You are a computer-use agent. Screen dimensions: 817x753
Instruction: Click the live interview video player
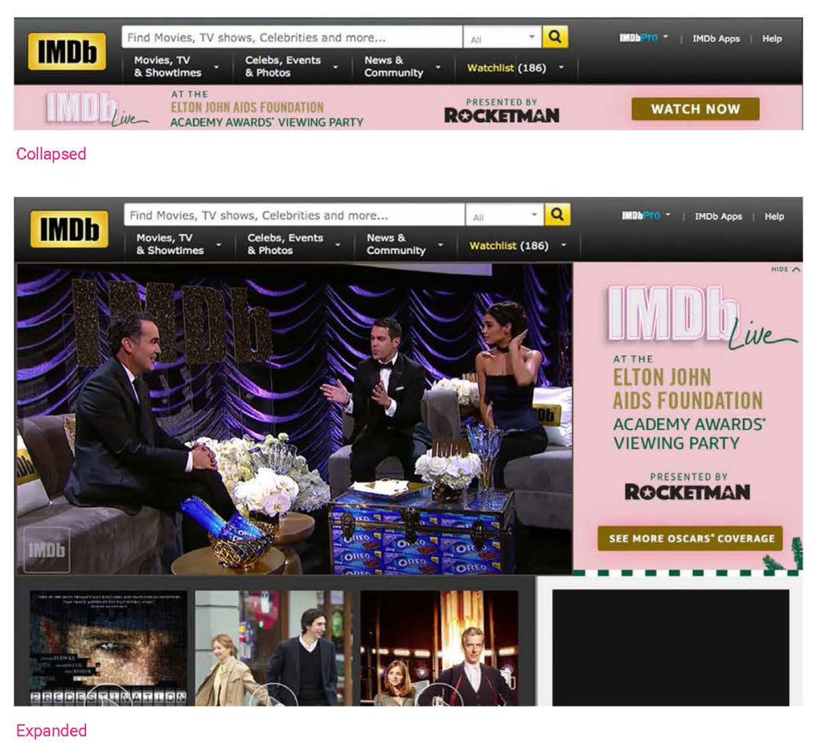point(294,419)
